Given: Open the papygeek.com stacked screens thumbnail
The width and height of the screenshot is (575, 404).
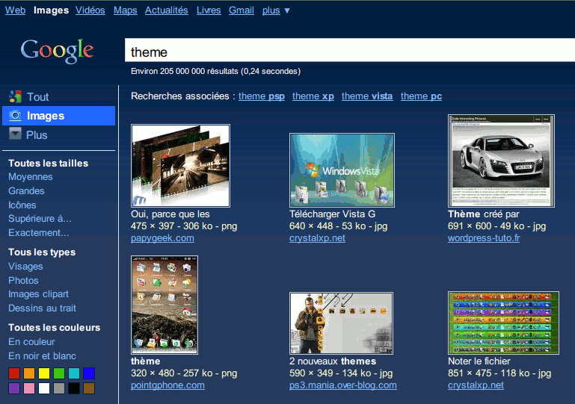Looking at the screenshot, I should pos(180,166).
